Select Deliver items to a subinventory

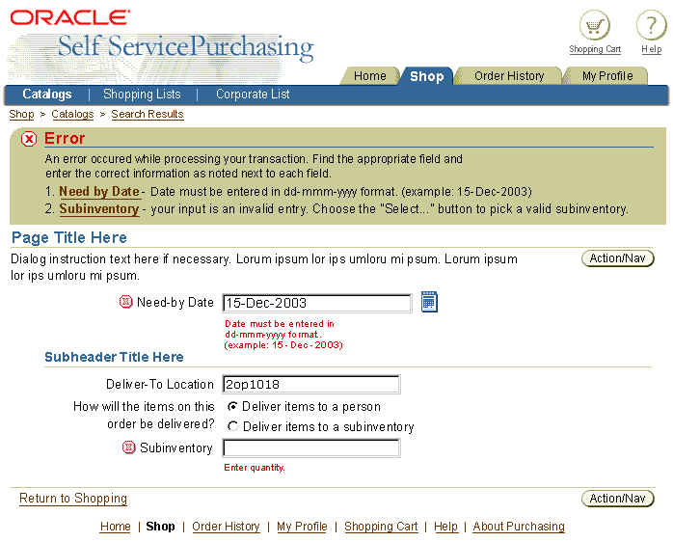coord(232,426)
